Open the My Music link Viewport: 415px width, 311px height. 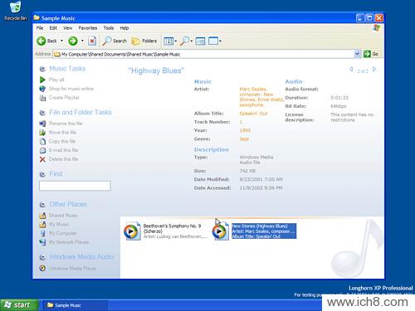59,224
